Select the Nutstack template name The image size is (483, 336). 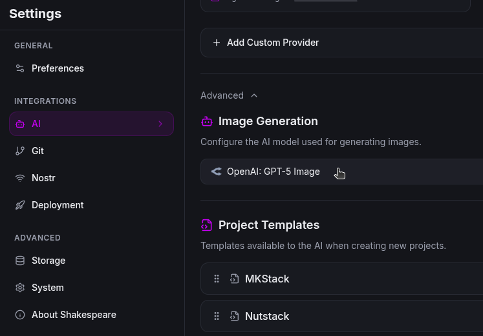[x=267, y=316]
